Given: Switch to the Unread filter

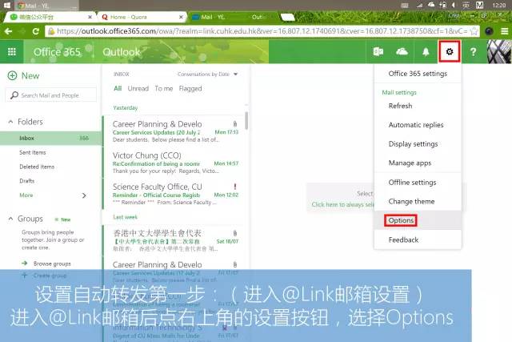Looking at the screenshot, I should coord(138,89).
